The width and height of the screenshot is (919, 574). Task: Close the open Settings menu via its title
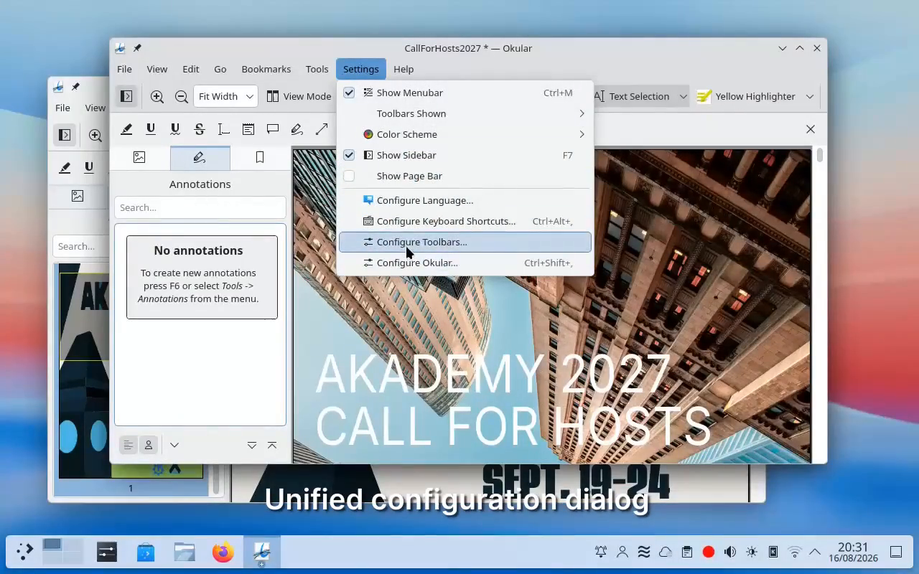tap(360, 69)
